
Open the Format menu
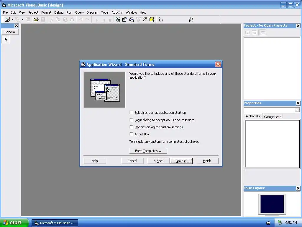tap(46, 12)
